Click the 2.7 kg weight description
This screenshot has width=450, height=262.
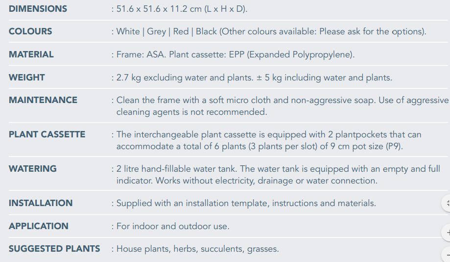[254, 78]
